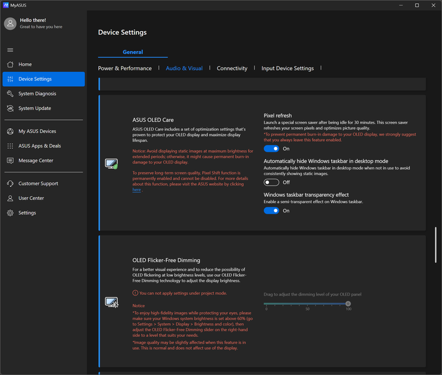The width and height of the screenshot is (442, 375).
Task: Disable Windows taskbar transparency effect toggle
Action: point(271,211)
